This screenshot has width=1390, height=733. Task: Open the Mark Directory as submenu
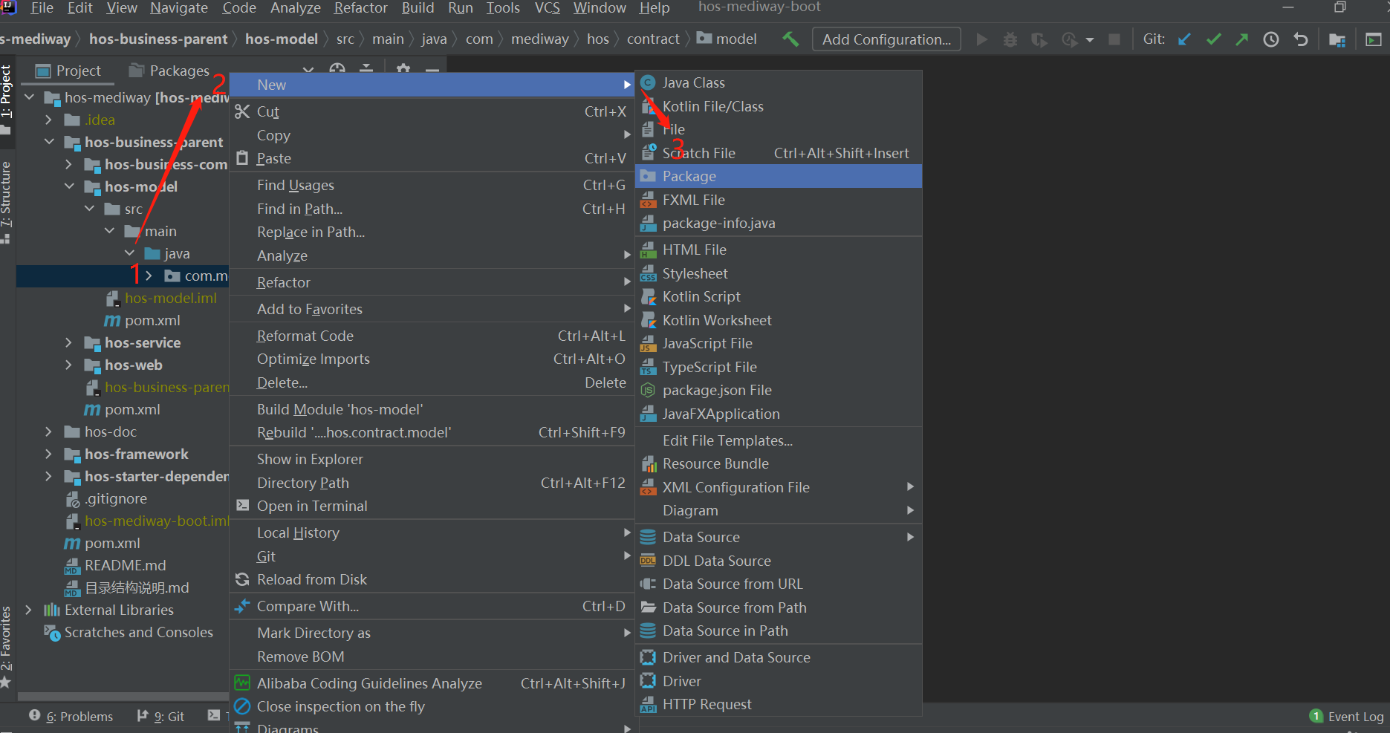(x=432, y=633)
